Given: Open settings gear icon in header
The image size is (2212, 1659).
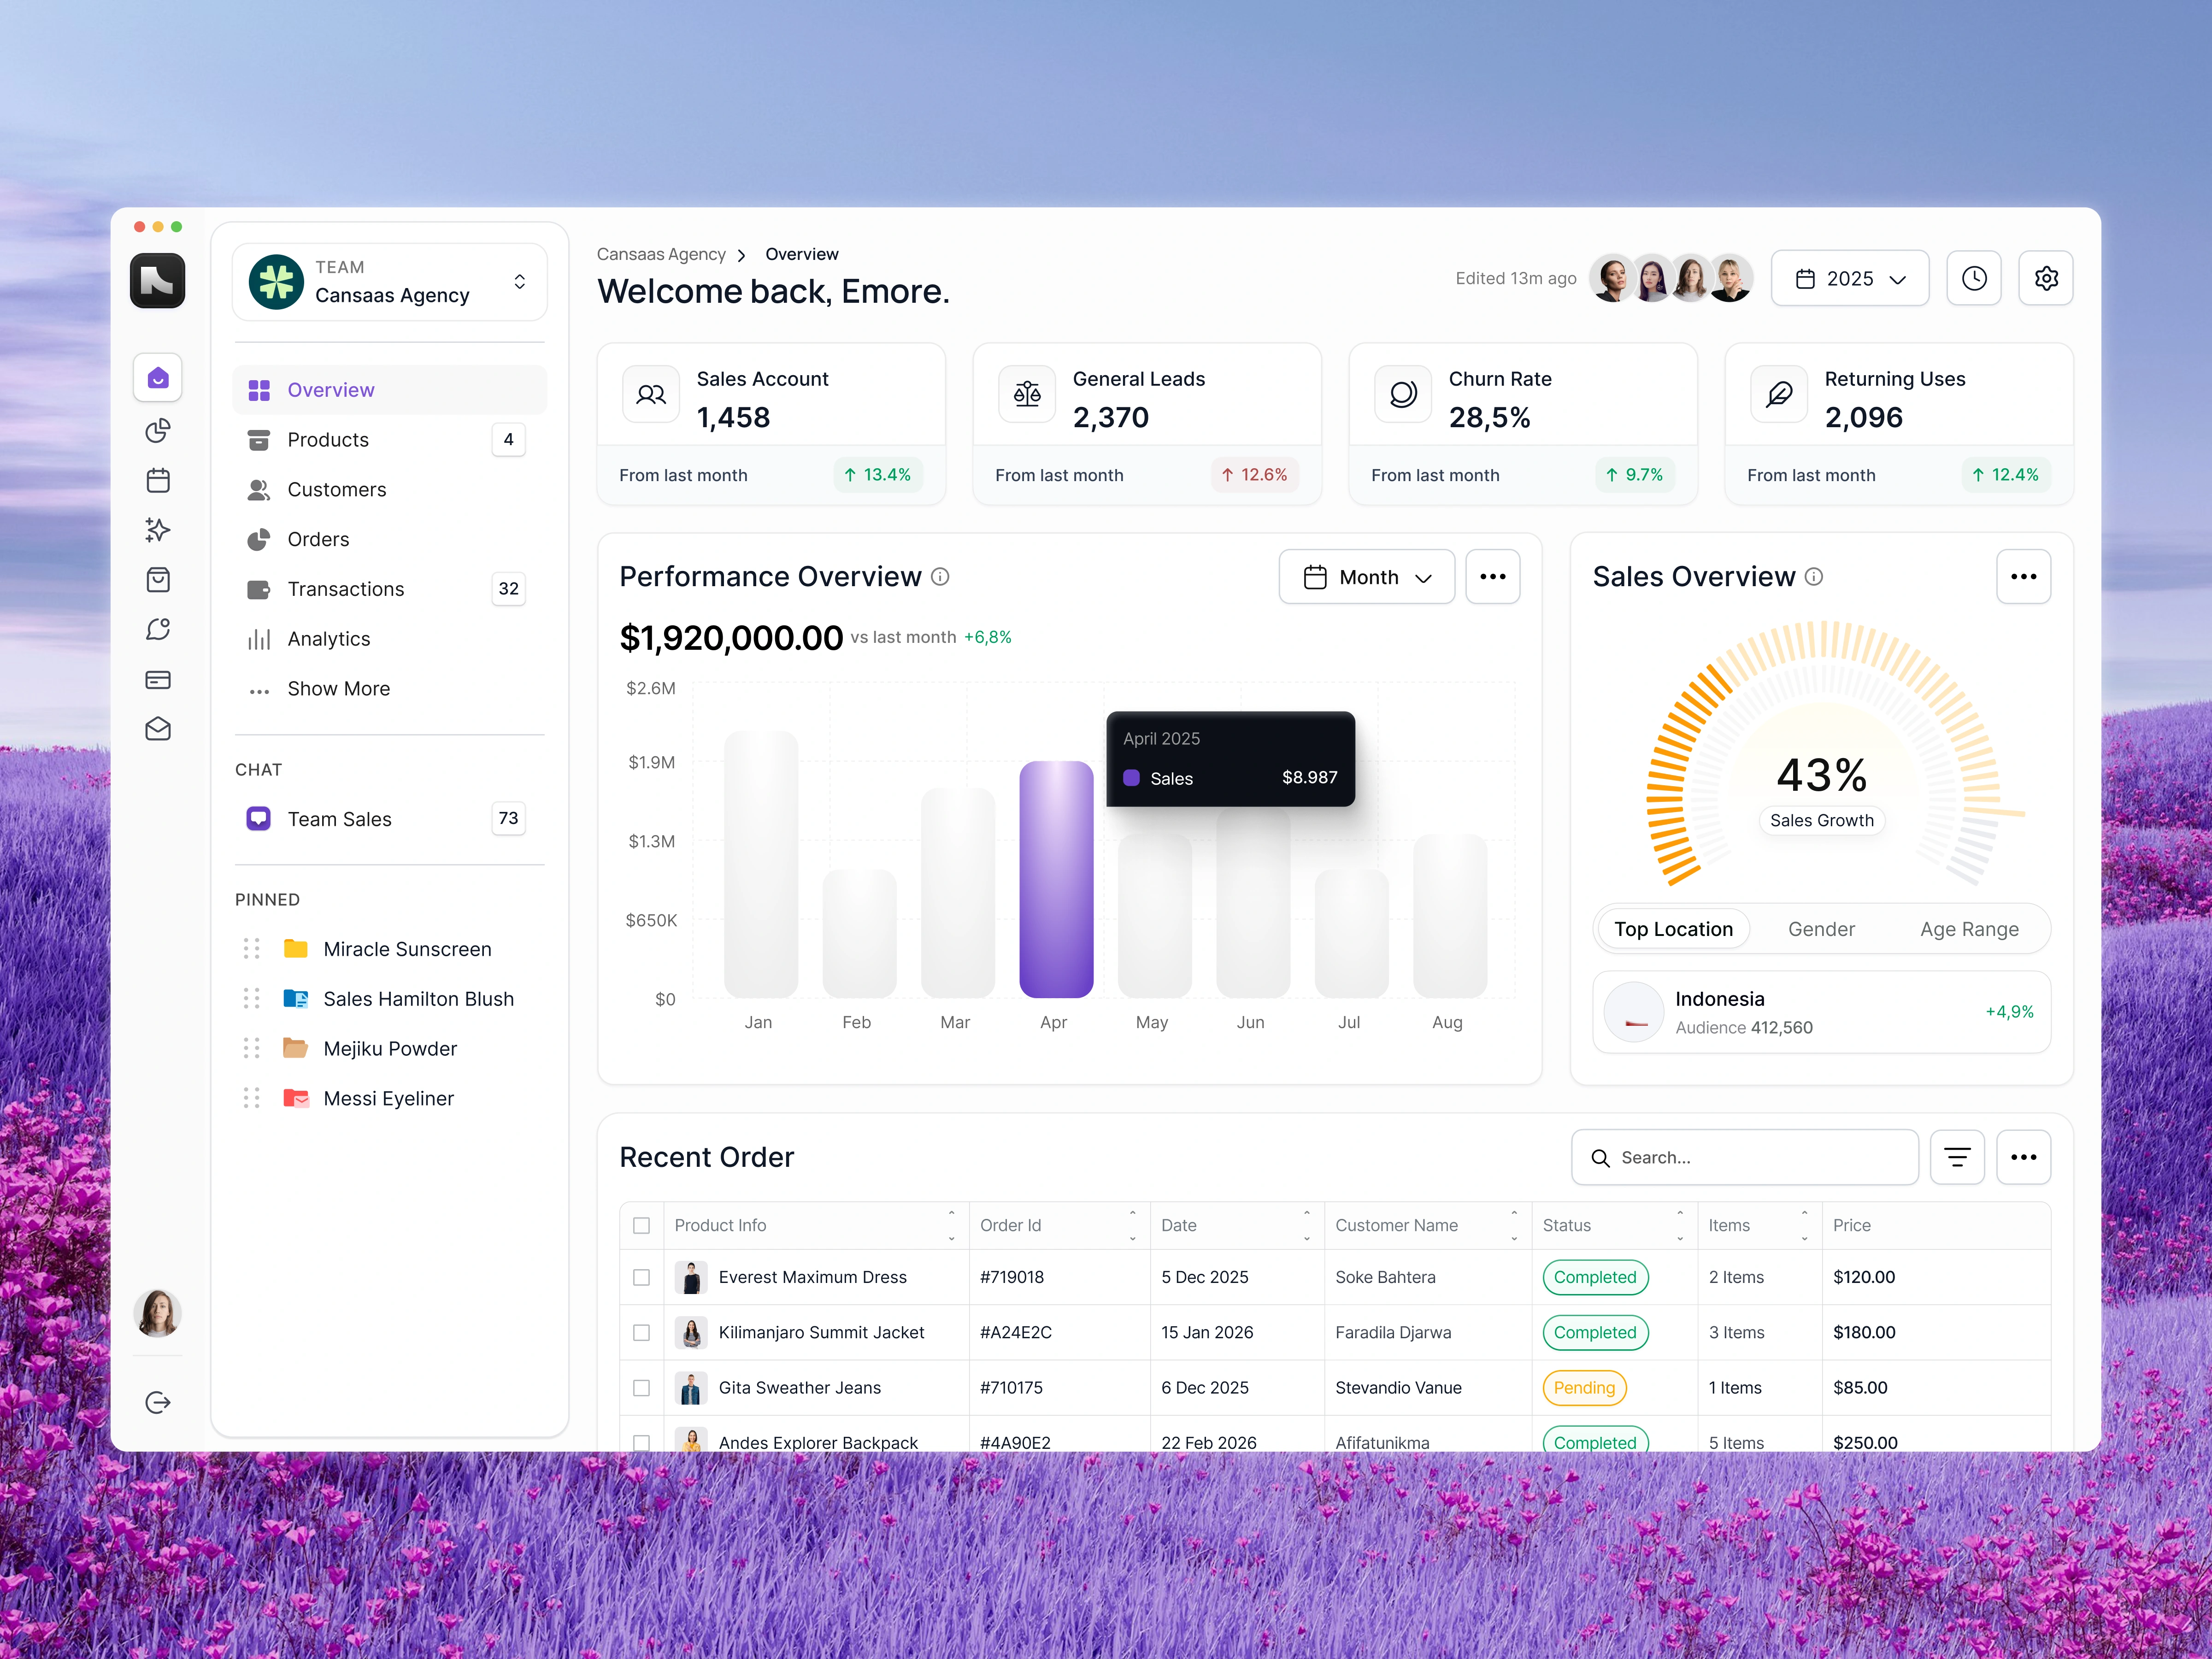Looking at the screenshot, I should [2045, 278].
